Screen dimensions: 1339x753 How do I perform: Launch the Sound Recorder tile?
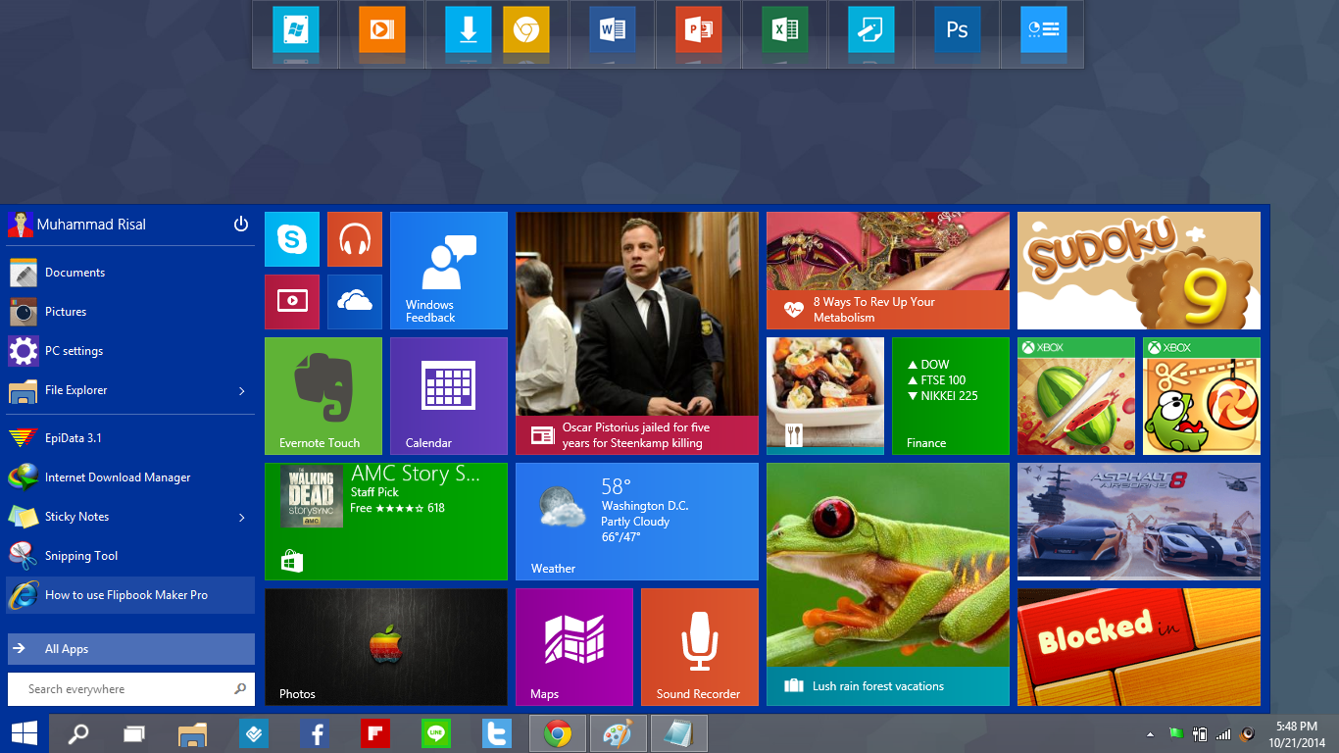pyautogui.click(x=700, y=647)
